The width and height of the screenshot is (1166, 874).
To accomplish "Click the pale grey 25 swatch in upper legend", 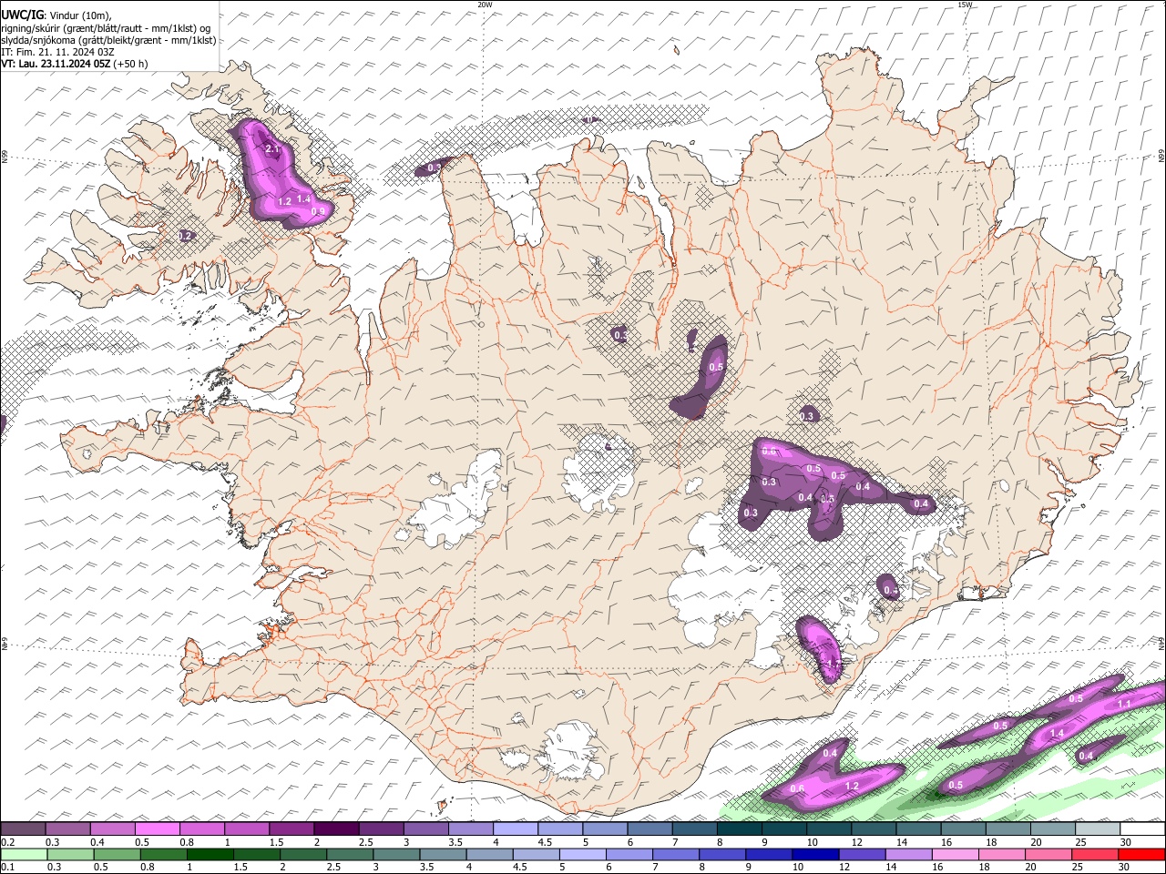I will click(1099, 828).
